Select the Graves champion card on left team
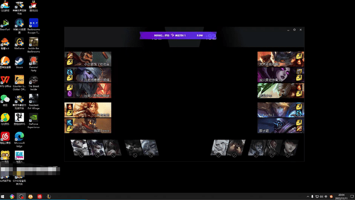 click(x=88, y=59)
